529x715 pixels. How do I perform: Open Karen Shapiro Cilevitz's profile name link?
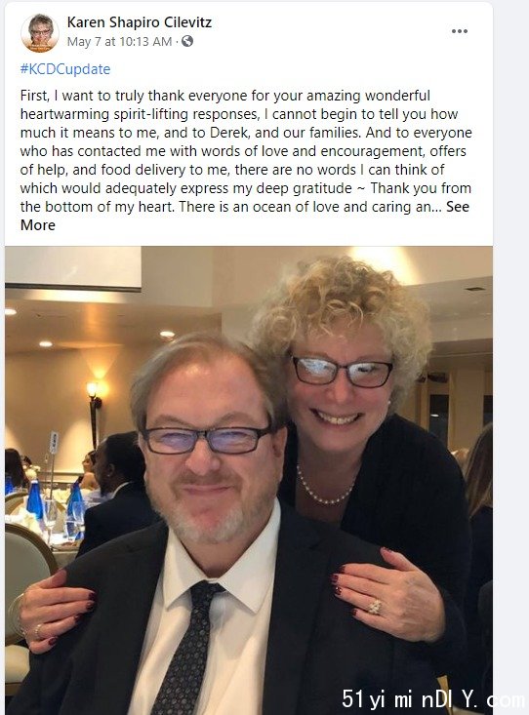[x=140, y=21]
